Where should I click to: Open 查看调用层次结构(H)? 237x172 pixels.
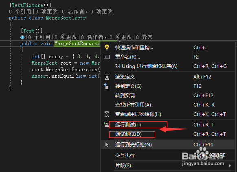(168, 114)
